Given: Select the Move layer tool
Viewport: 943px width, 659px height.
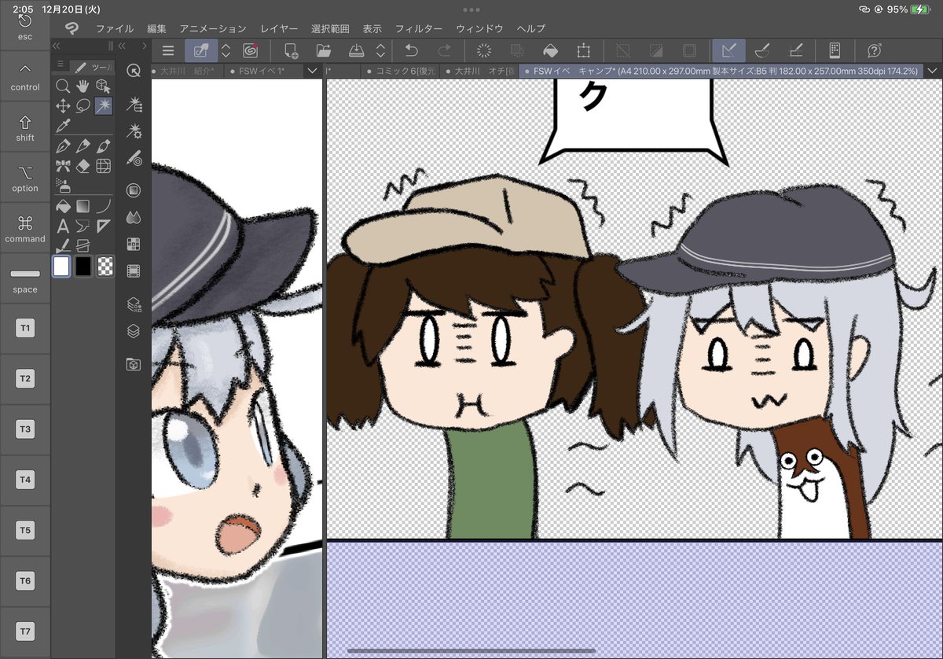Looking at the screenshot, I should tap(63, 105).
